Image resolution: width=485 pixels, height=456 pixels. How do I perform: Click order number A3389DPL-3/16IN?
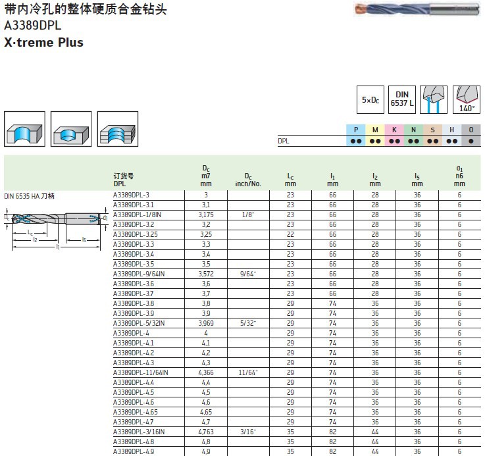tap(139, 432)
